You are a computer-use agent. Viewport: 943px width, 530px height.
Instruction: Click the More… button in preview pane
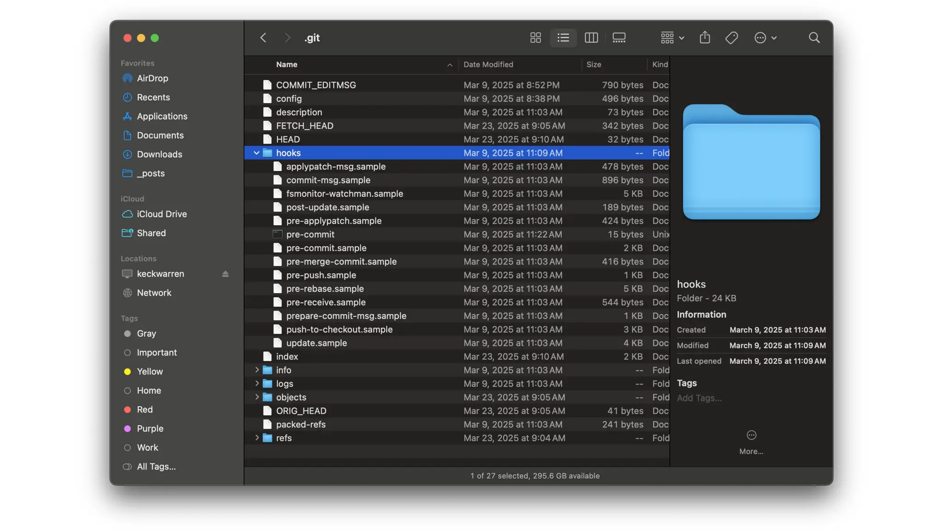[x=751, y=442]
